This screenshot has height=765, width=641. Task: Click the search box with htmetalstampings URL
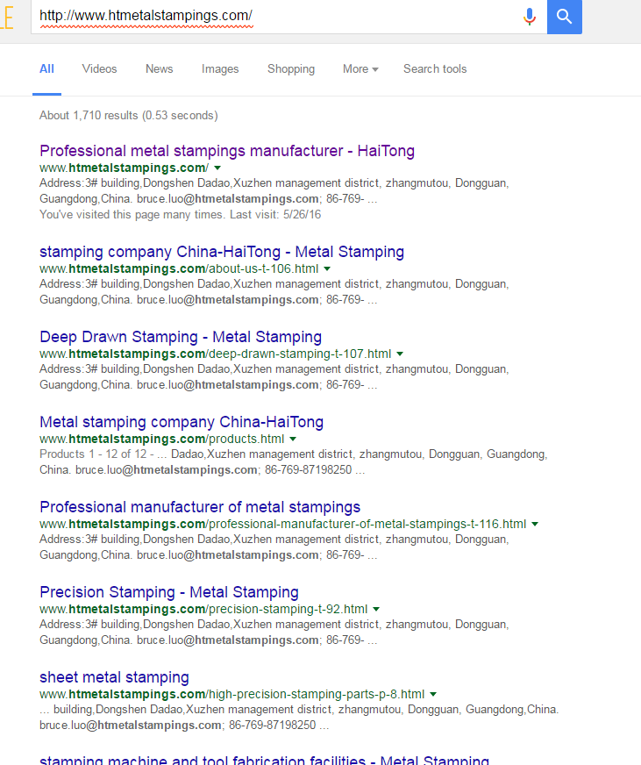coord(288,17)
